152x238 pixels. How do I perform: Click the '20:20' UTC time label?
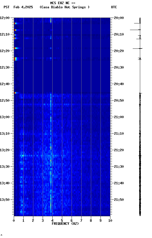119,51
